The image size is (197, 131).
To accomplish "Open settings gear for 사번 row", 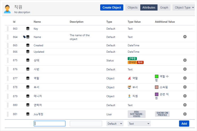I will tap(185, 69).
